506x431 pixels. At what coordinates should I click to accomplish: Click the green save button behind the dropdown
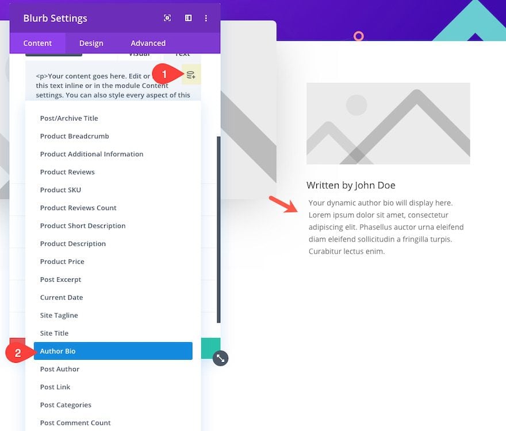point(210,348)
